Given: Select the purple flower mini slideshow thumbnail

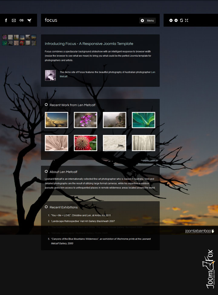Looking at the screenshot, I should coord(5,37).
